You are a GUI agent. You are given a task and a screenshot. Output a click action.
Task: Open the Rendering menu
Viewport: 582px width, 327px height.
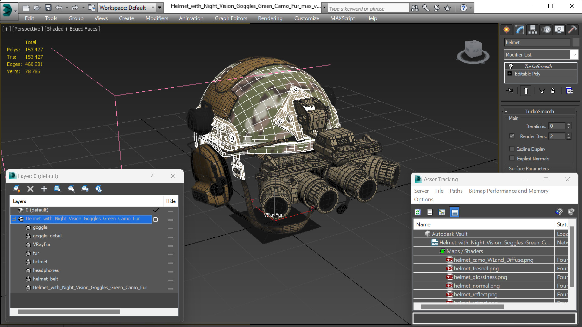[270, 18]
